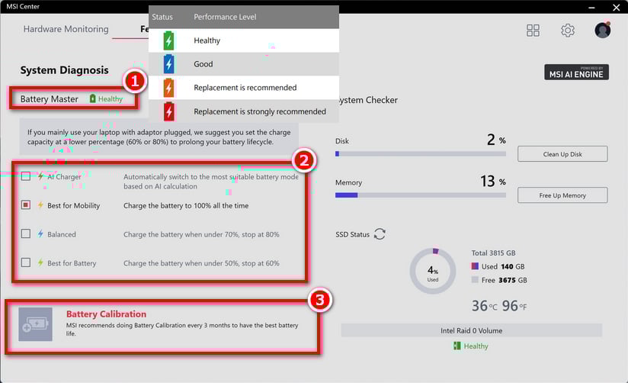628x383 pixels.
Task: Enable the AI Charger checkbox
Action: pos(26,176)
